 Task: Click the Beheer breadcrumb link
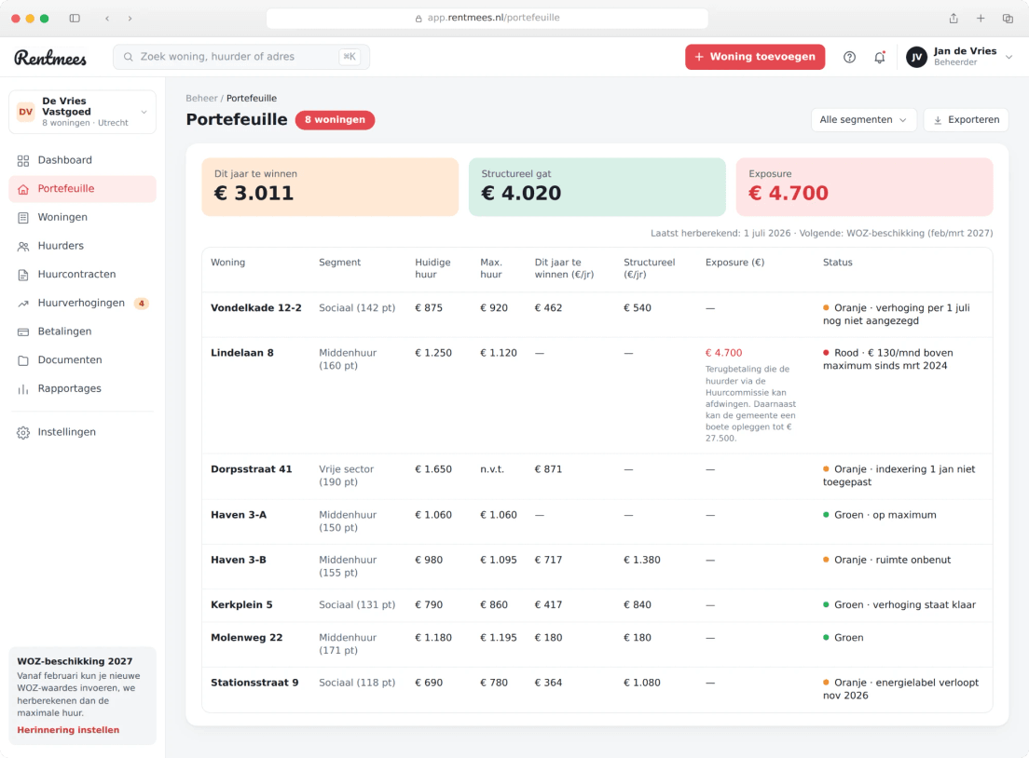(201, 99)
